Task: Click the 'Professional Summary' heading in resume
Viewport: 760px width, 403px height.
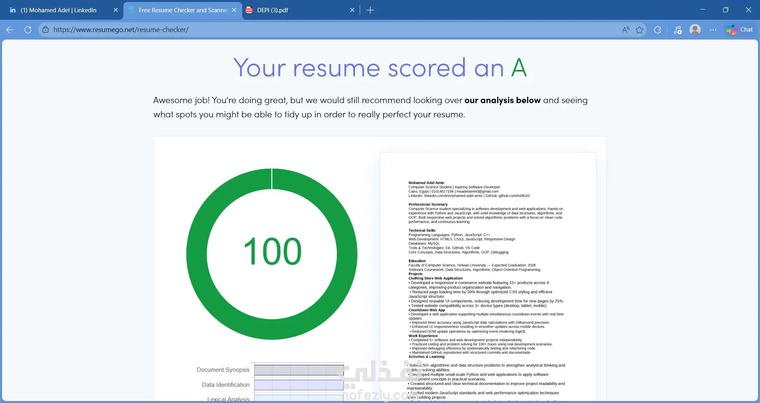Action: (428, 204)
